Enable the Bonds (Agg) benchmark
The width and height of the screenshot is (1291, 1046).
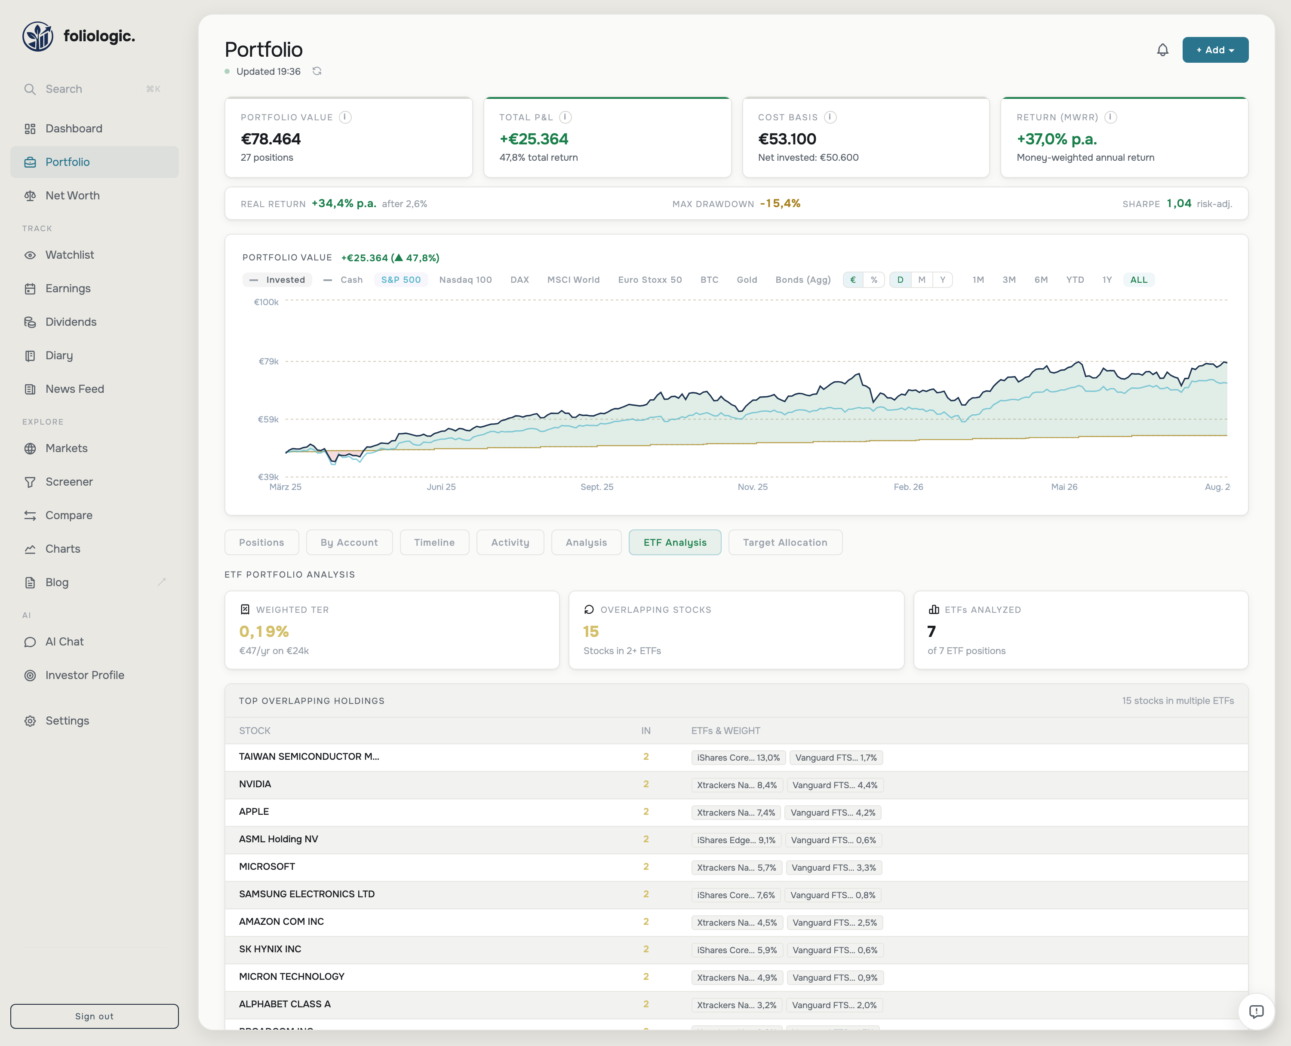802,280
